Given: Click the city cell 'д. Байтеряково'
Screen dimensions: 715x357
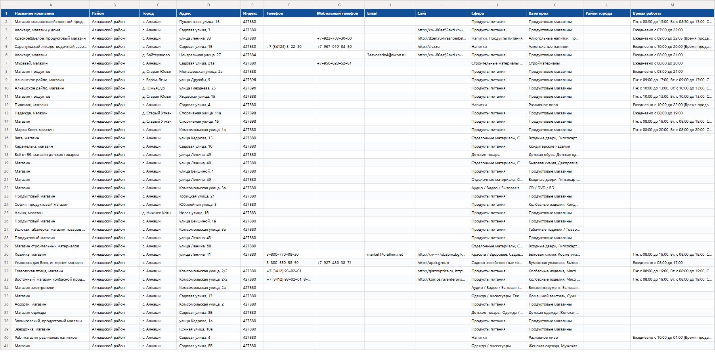Looking at the screenshot, I should pos(158,55).
